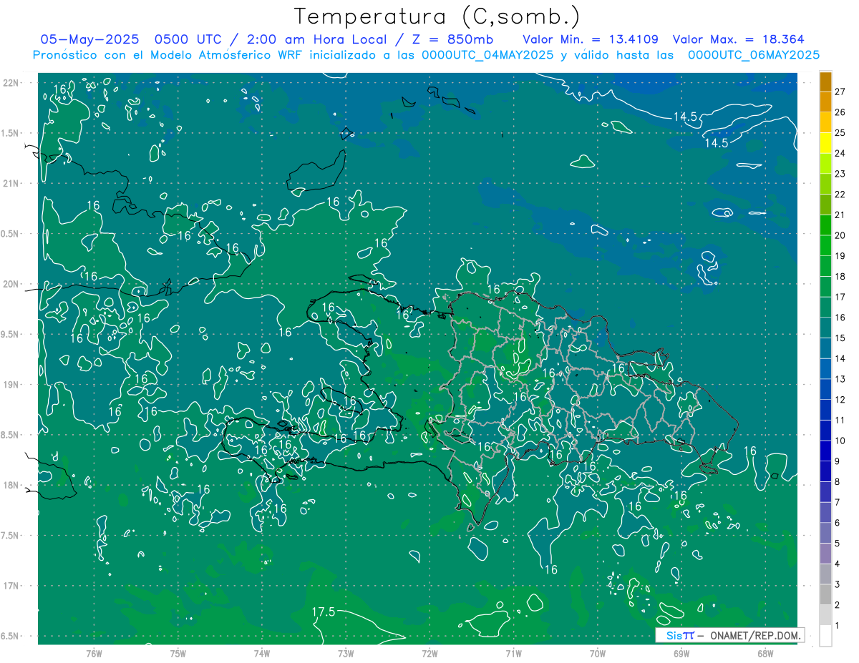Click the '8' value on the color scale
The width and height of the screenshot is (859, 663).
point(838,482)
